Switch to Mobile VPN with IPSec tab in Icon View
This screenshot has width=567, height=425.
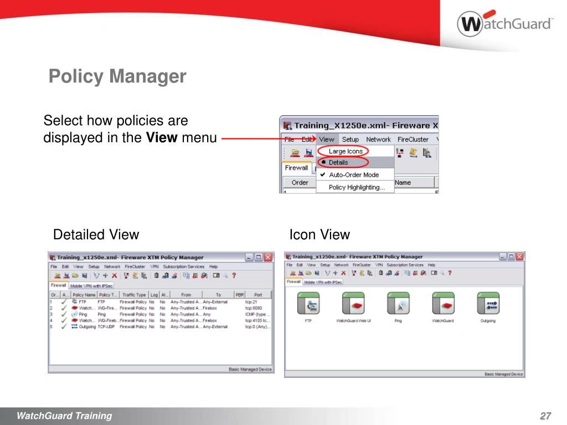[323, 282]
